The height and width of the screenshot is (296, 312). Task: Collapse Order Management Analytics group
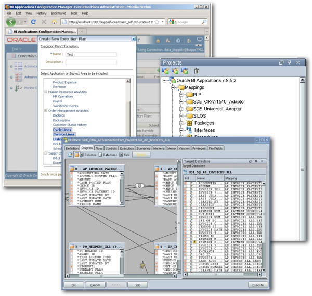click(x=45, y=110)
